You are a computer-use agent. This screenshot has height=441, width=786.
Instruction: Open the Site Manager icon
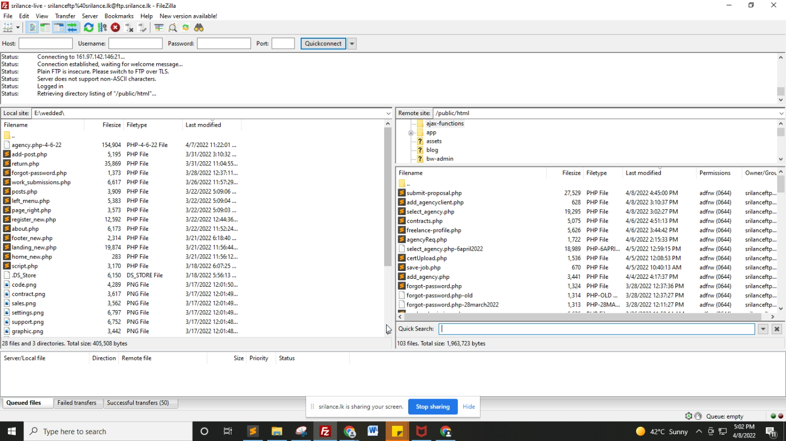point(8,28)
